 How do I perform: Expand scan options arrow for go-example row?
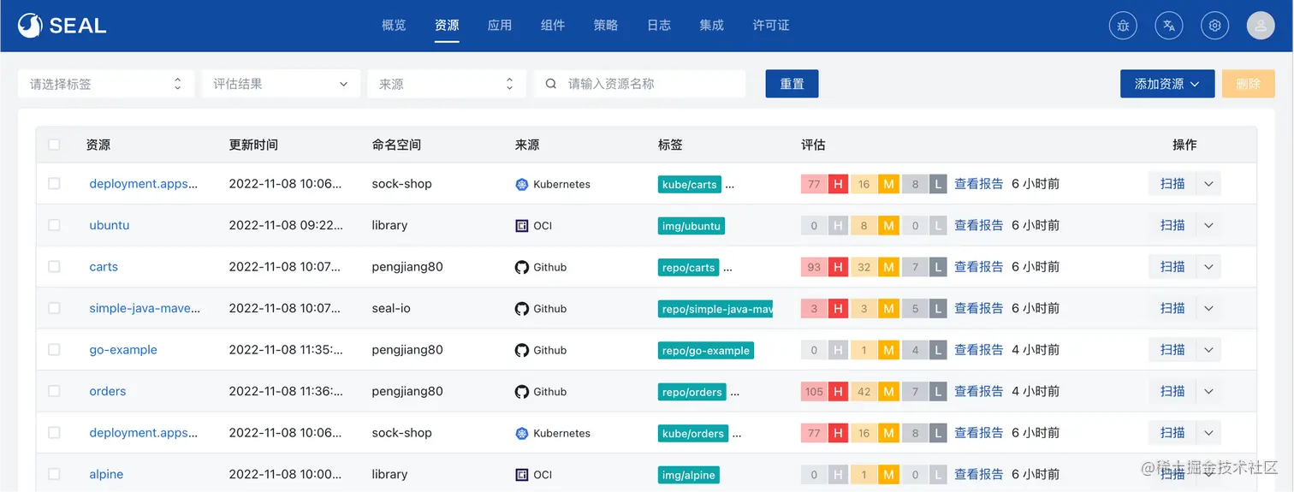coord(1208,350)
